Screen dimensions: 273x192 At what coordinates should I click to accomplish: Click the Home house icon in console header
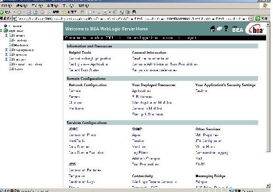coord(212,29)
